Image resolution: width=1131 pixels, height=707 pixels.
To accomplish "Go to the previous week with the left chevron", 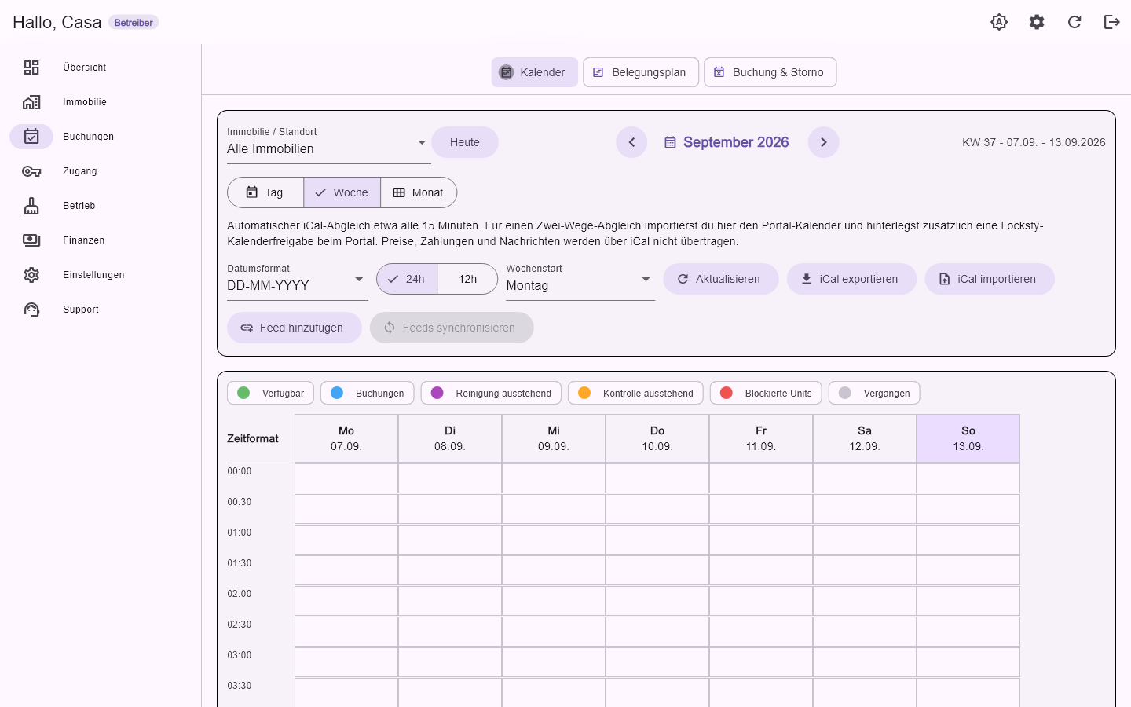I will coord(631,142).
